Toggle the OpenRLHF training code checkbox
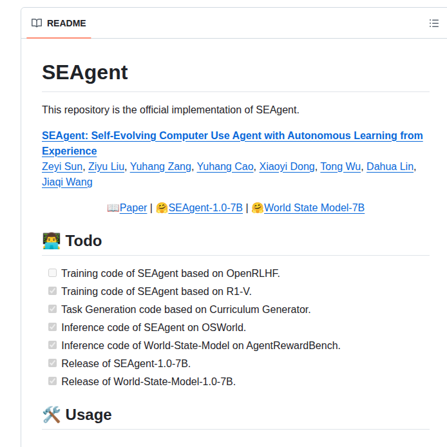 [x=52, y=273]
